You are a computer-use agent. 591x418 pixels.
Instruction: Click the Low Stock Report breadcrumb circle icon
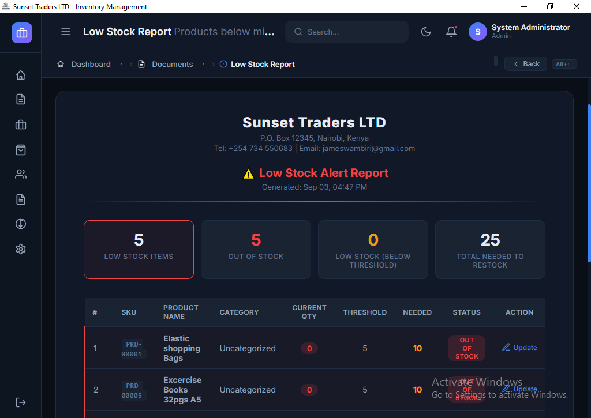point(223,64)
